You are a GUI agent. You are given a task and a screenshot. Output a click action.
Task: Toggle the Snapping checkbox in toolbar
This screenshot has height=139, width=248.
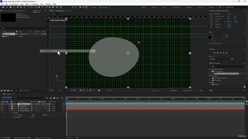[x=100, y=7]
